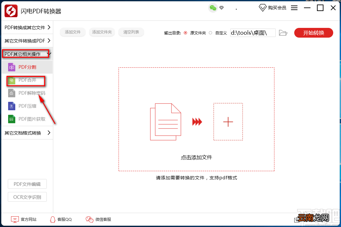Image resolution: width=341 pixels, height=227 pixels.
Task: Select 原文件夹 output radio button
Action: click(x=185, y=33)
